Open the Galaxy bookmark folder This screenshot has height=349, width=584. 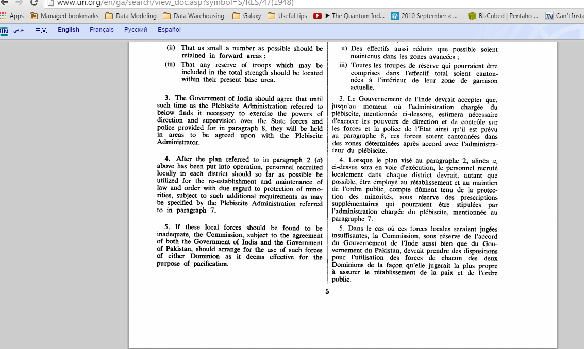[246, 16]
